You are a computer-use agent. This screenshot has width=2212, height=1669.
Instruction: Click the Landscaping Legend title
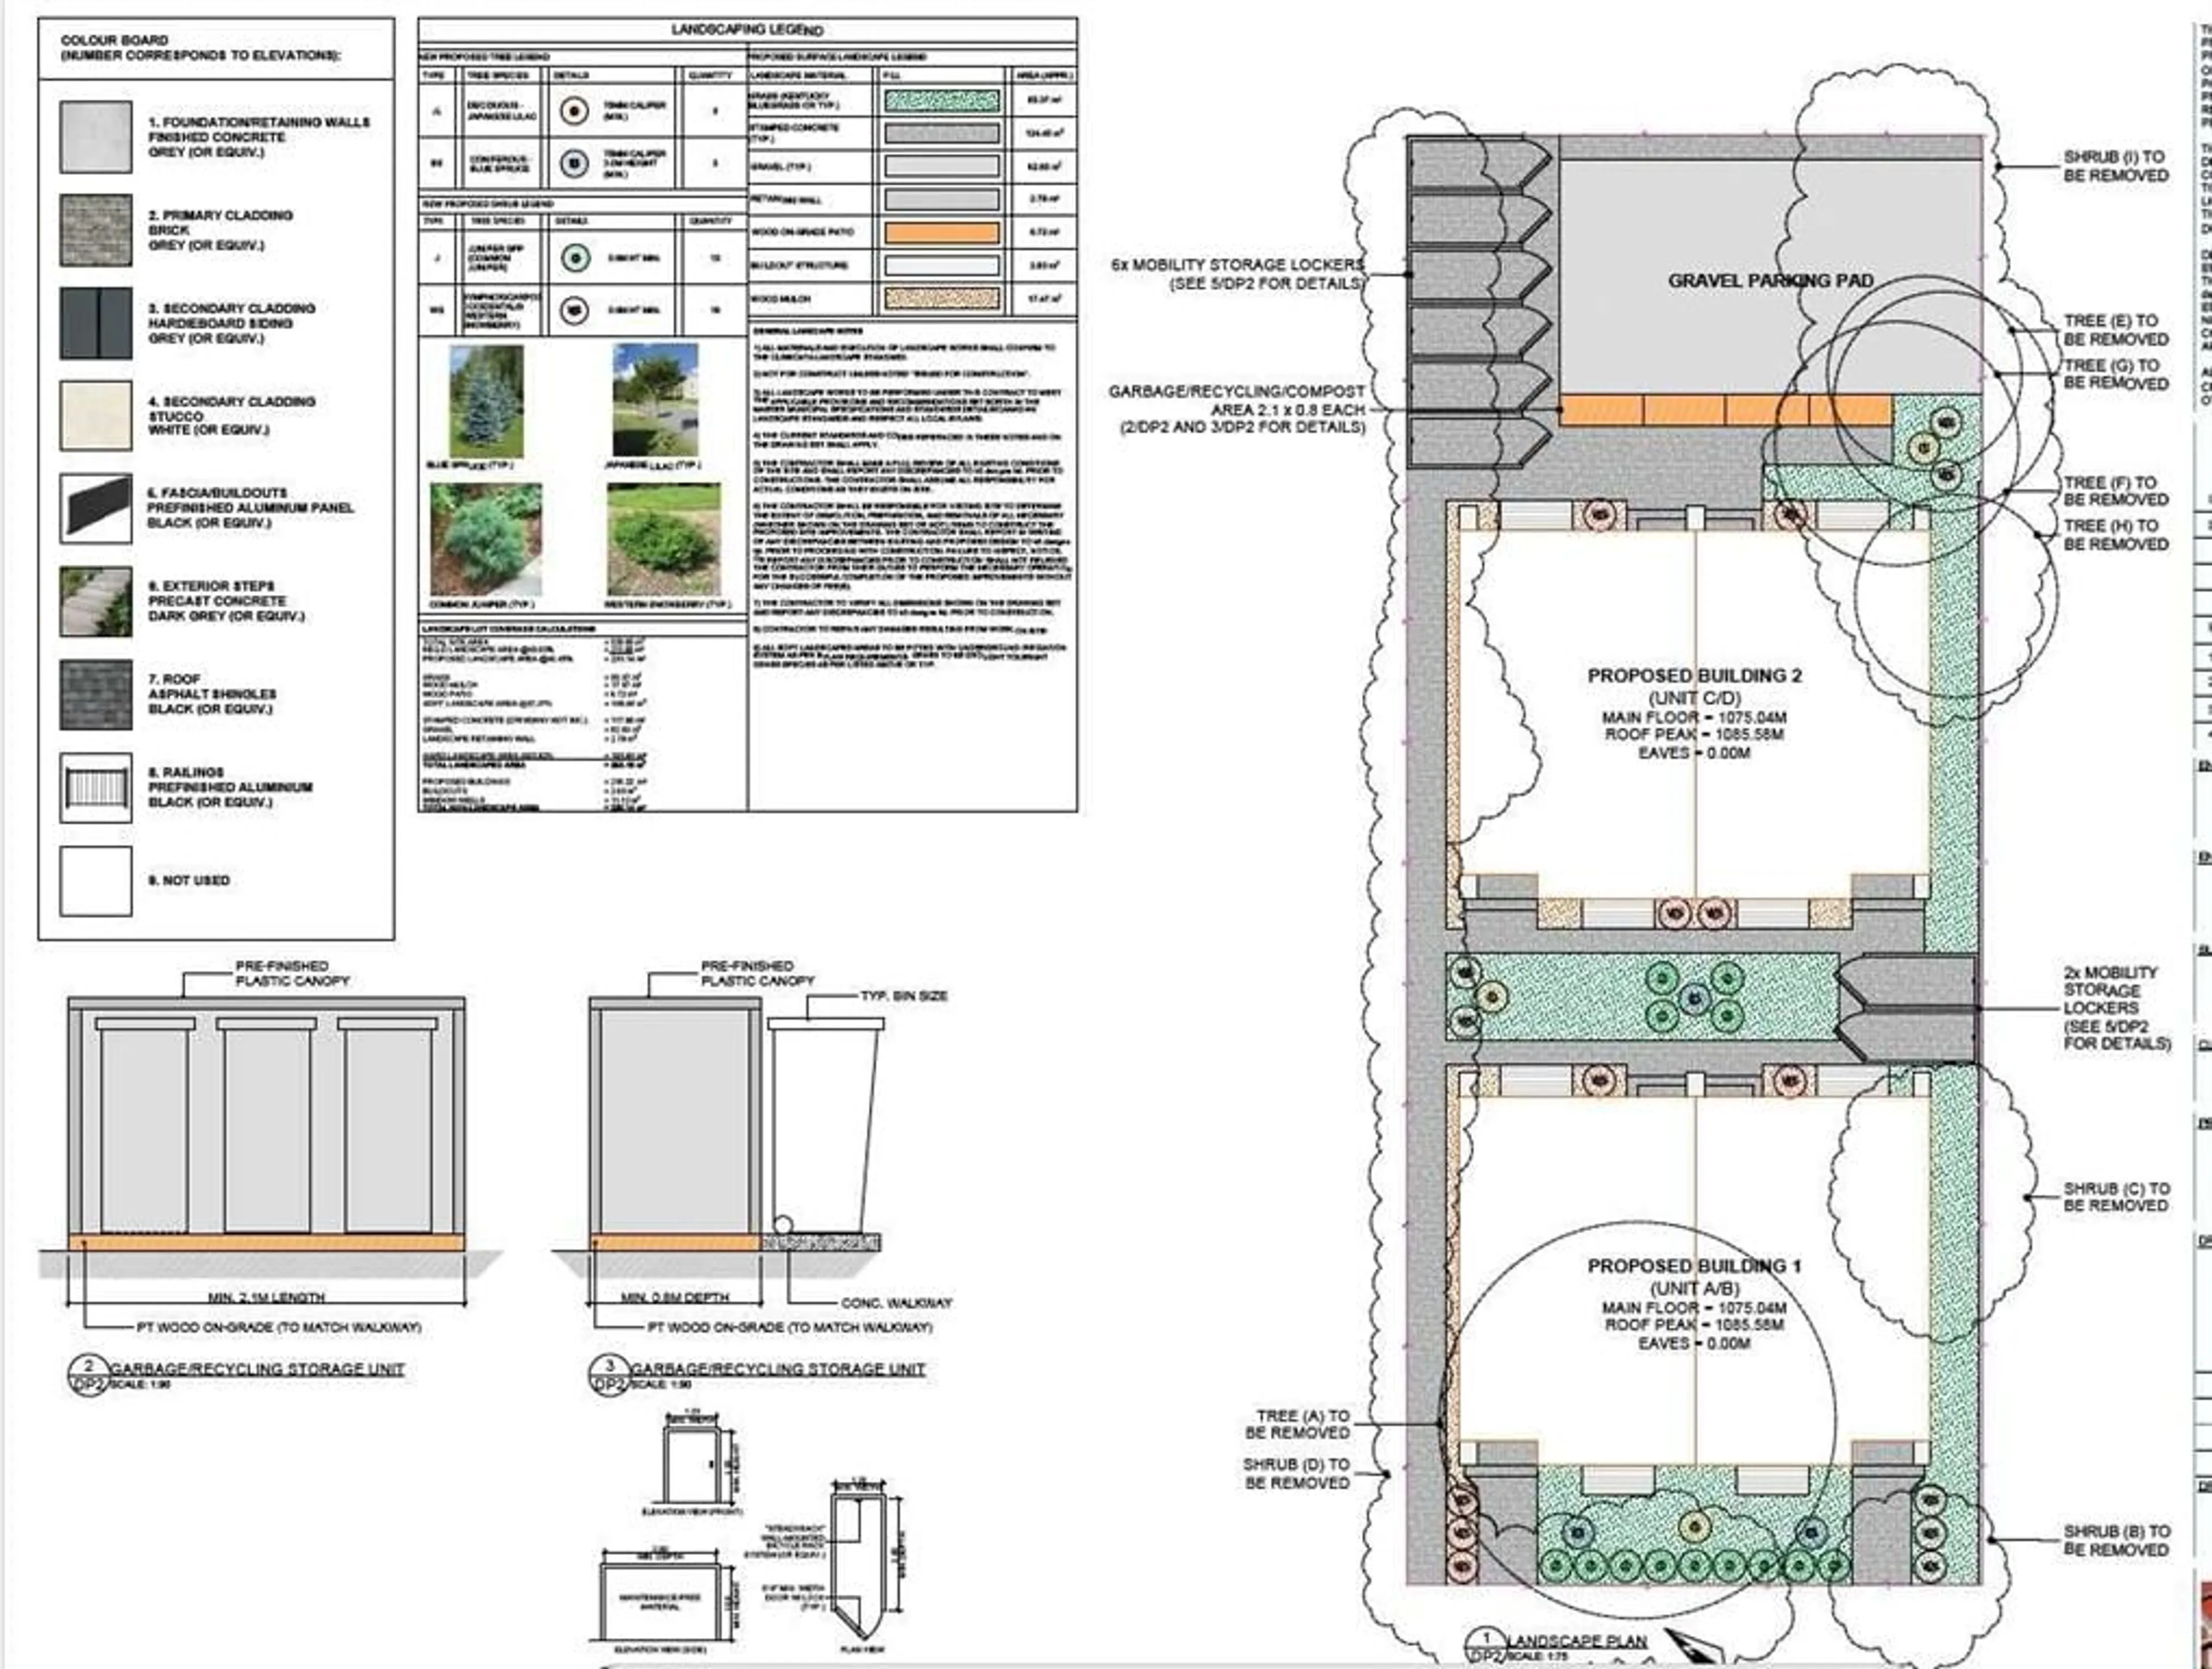pyautogui.click(x=747, y=30)
